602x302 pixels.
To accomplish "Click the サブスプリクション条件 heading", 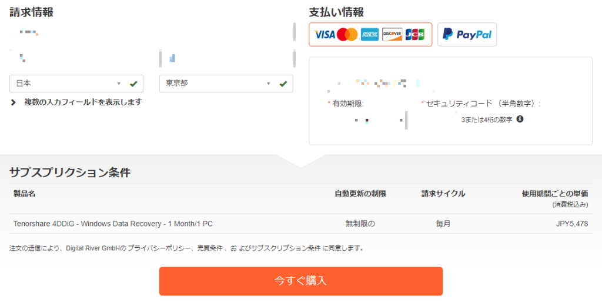I will [70, 172].
